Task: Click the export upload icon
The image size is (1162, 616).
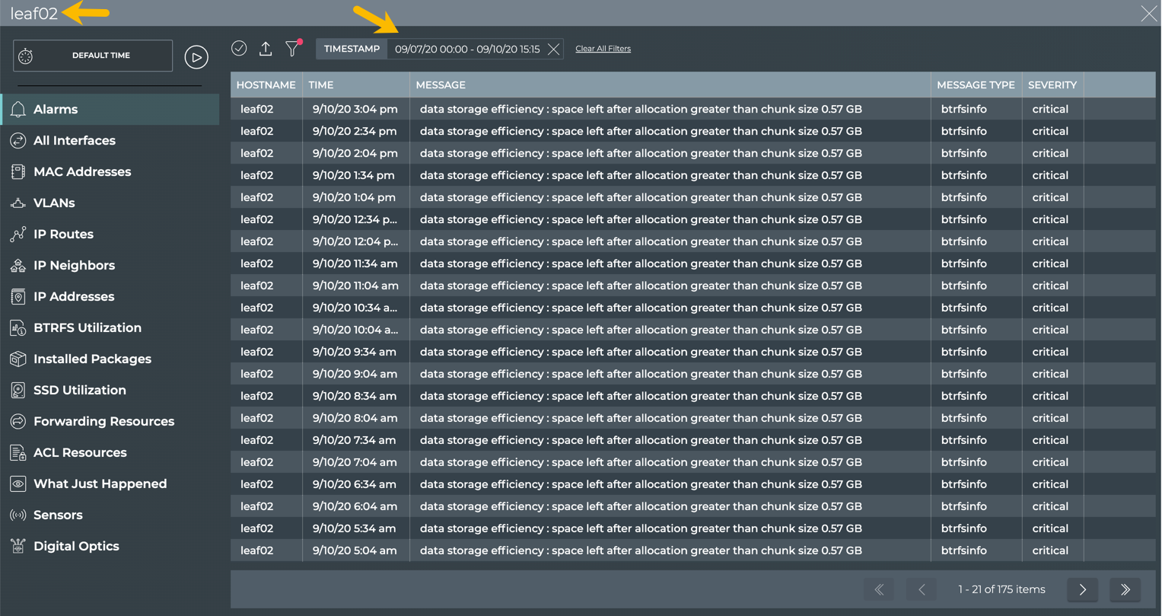Action: coord(266,49)
